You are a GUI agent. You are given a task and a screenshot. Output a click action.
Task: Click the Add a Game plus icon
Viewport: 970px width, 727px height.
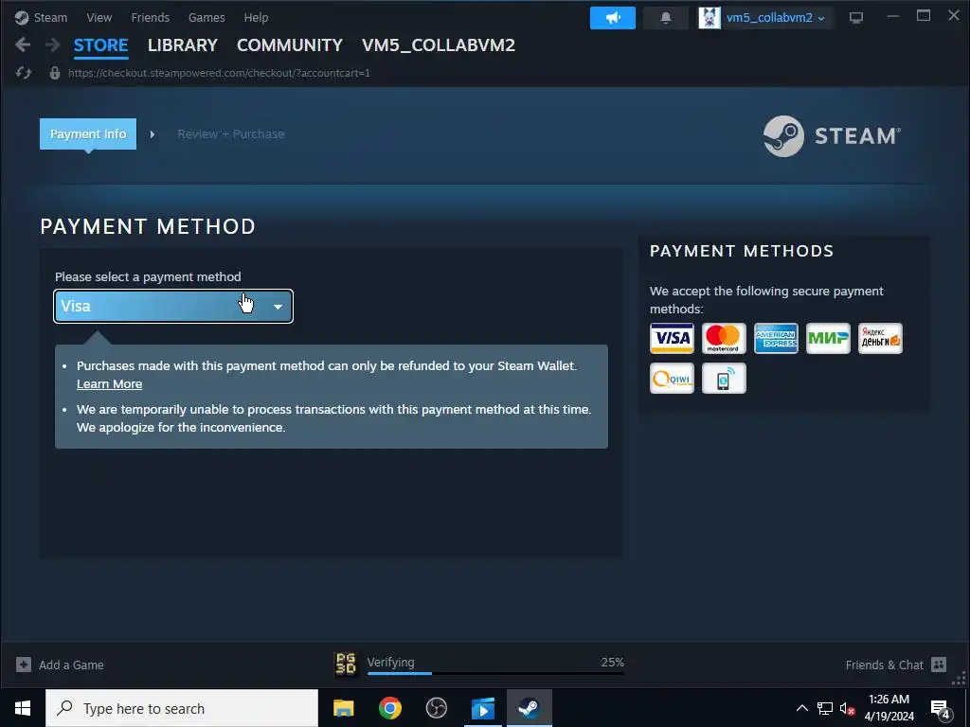[24, 665]
